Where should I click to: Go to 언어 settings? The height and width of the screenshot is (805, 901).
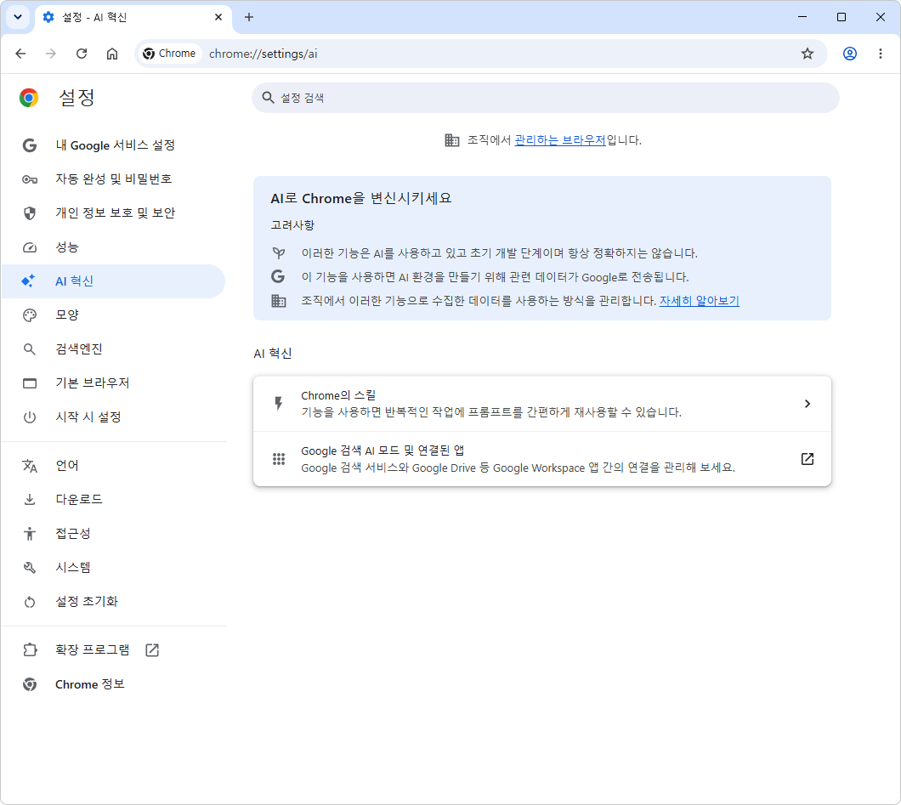(x=114, y=466)
